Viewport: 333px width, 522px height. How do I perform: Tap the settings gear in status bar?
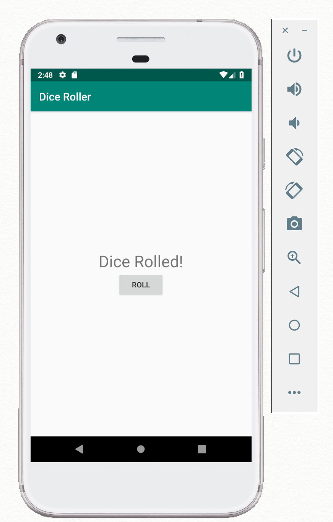[x=62, y=75]
